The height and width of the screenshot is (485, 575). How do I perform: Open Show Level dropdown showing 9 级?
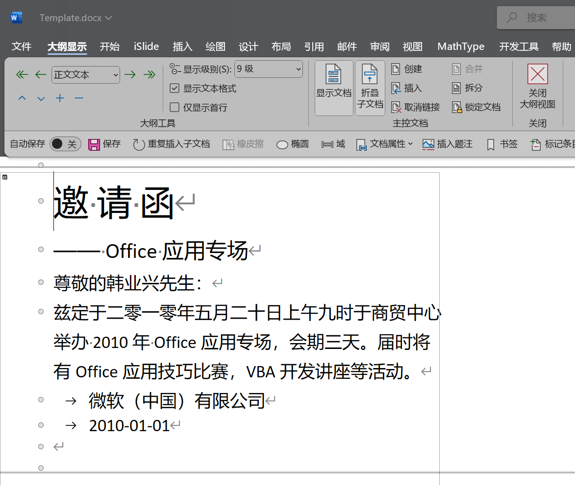[x=269, y=69]
